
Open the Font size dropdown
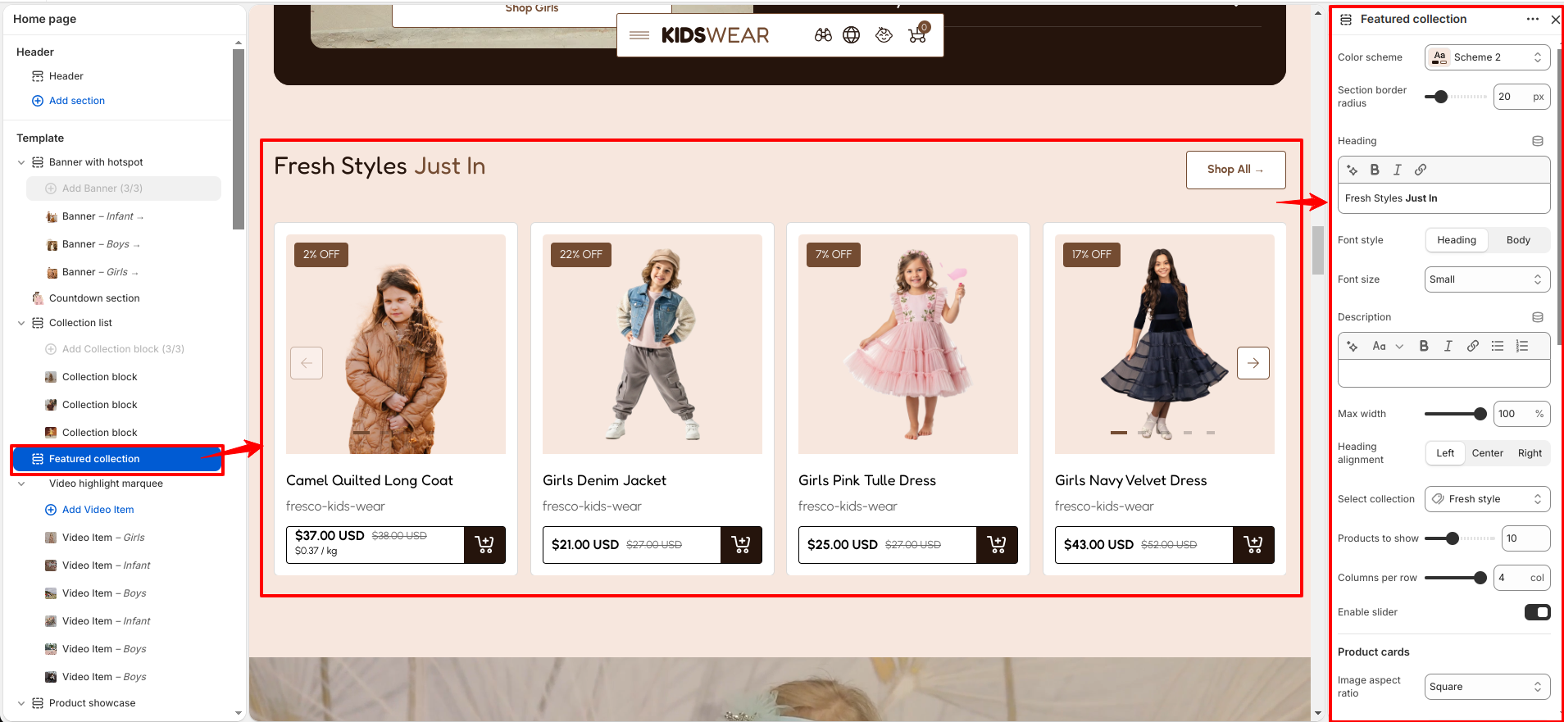[1487, 279]
